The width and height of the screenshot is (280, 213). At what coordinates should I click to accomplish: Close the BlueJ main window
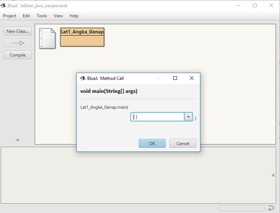point(271,6)
